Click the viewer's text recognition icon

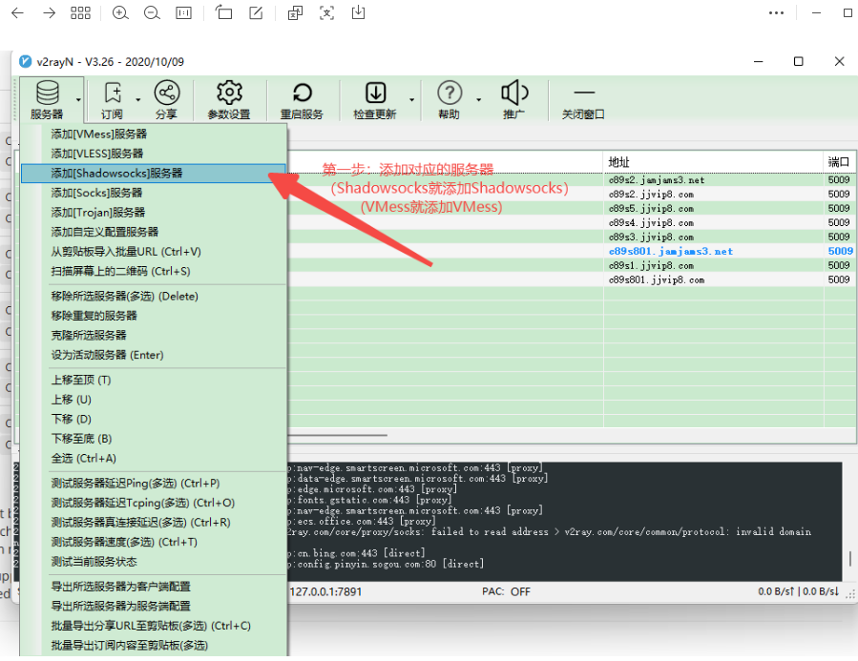326,12
